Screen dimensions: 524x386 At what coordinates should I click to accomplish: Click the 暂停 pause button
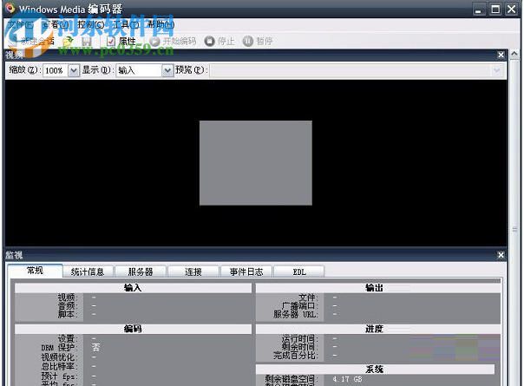pyautogui.click(x=258, y=42)
